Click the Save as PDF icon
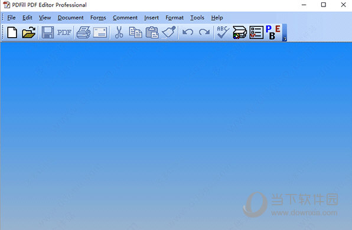The image size is (352, 230). (x=64, y=32)
